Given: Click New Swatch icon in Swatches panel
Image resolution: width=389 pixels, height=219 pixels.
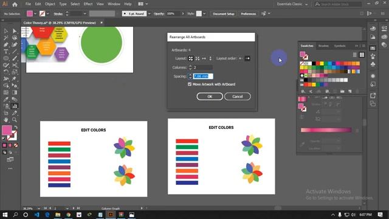Looking at the screenshot, I should pyautogui.click(x=350, y=91).
